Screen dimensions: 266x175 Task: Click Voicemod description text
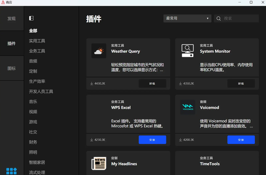(226, 124)
